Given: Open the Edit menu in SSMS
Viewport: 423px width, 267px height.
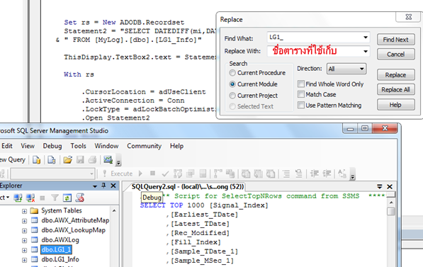Looking at the screenshot, I should point(7,146).
